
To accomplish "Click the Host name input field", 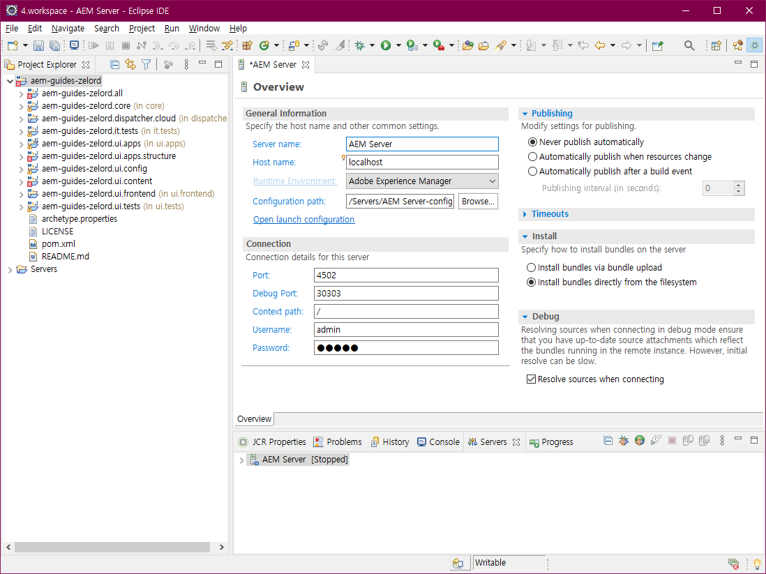I will click(422, 163).
